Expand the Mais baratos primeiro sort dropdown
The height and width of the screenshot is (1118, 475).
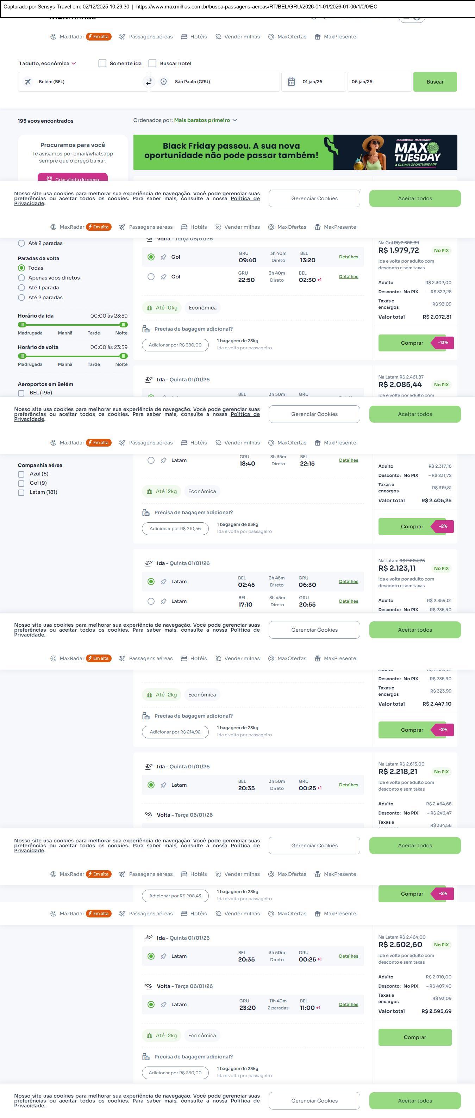point(205,120)
